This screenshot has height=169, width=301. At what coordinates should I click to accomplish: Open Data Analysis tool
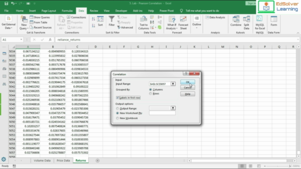[x=215, y=17]
